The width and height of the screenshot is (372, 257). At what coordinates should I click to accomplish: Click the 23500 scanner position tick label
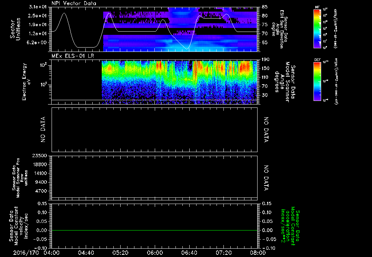(40, 156)
